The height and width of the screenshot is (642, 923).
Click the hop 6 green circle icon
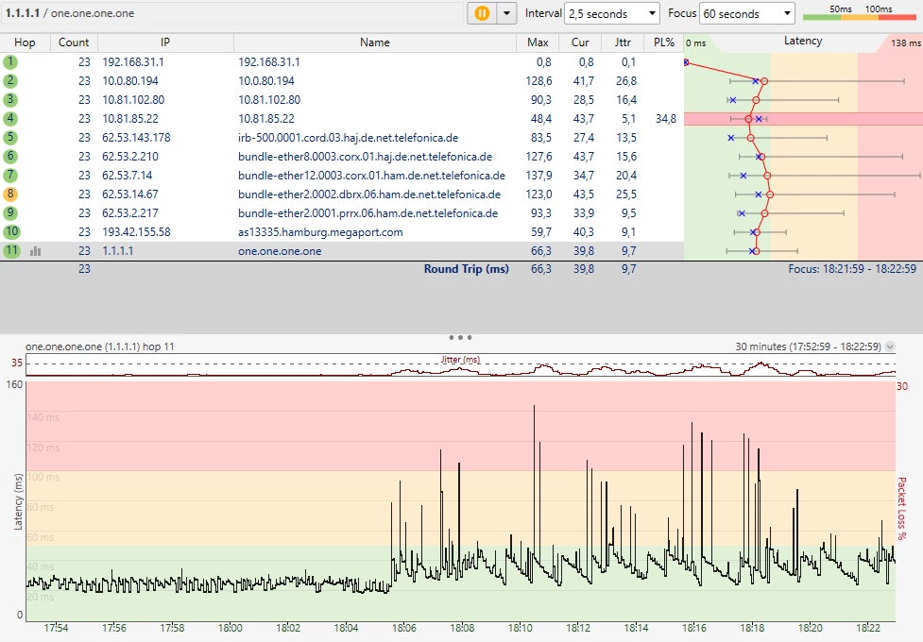tap(10, 157)
